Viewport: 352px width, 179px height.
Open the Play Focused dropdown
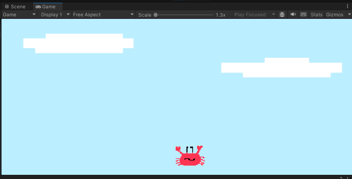[255, 15]
